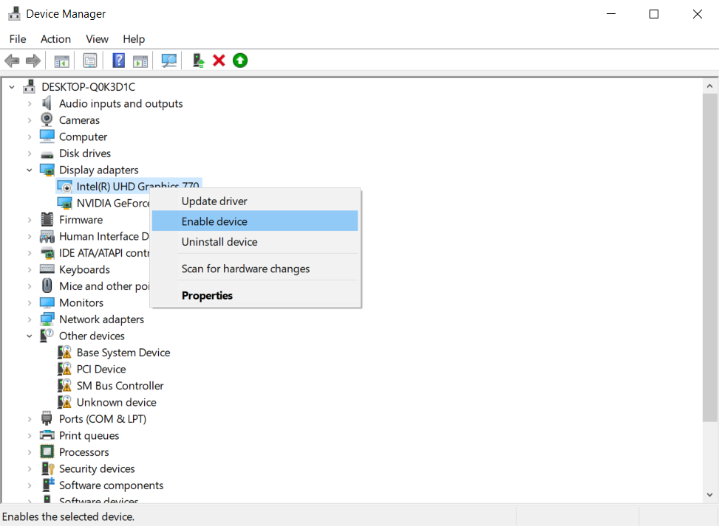Click the Show/Hide Console Tree toolbar icon
The width and height of the screenshot is (719, 526).
click(x=62, y=60)
